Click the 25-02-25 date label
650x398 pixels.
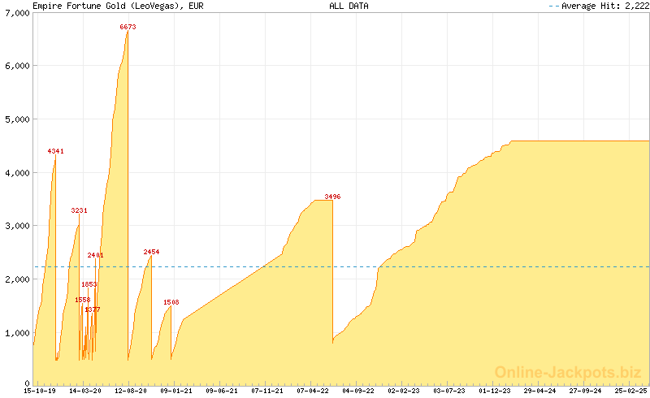[631, 391]
